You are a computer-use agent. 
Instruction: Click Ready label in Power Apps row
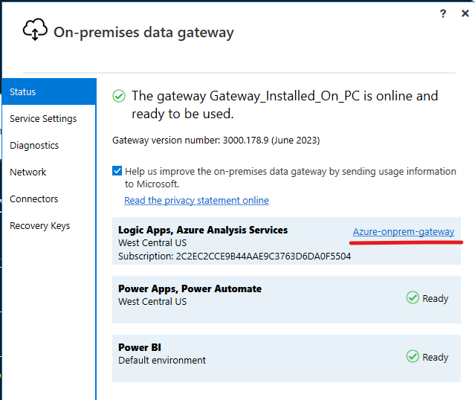tap(436, 298)
